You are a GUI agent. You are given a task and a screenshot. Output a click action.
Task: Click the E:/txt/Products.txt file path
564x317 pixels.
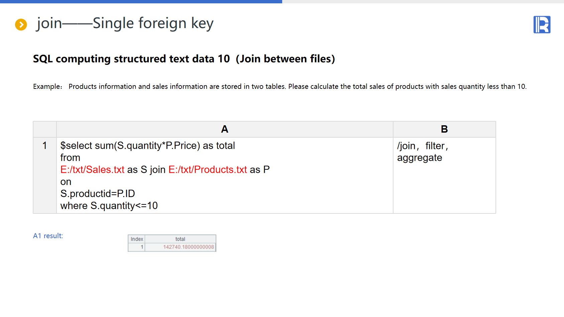click(208, 170)
